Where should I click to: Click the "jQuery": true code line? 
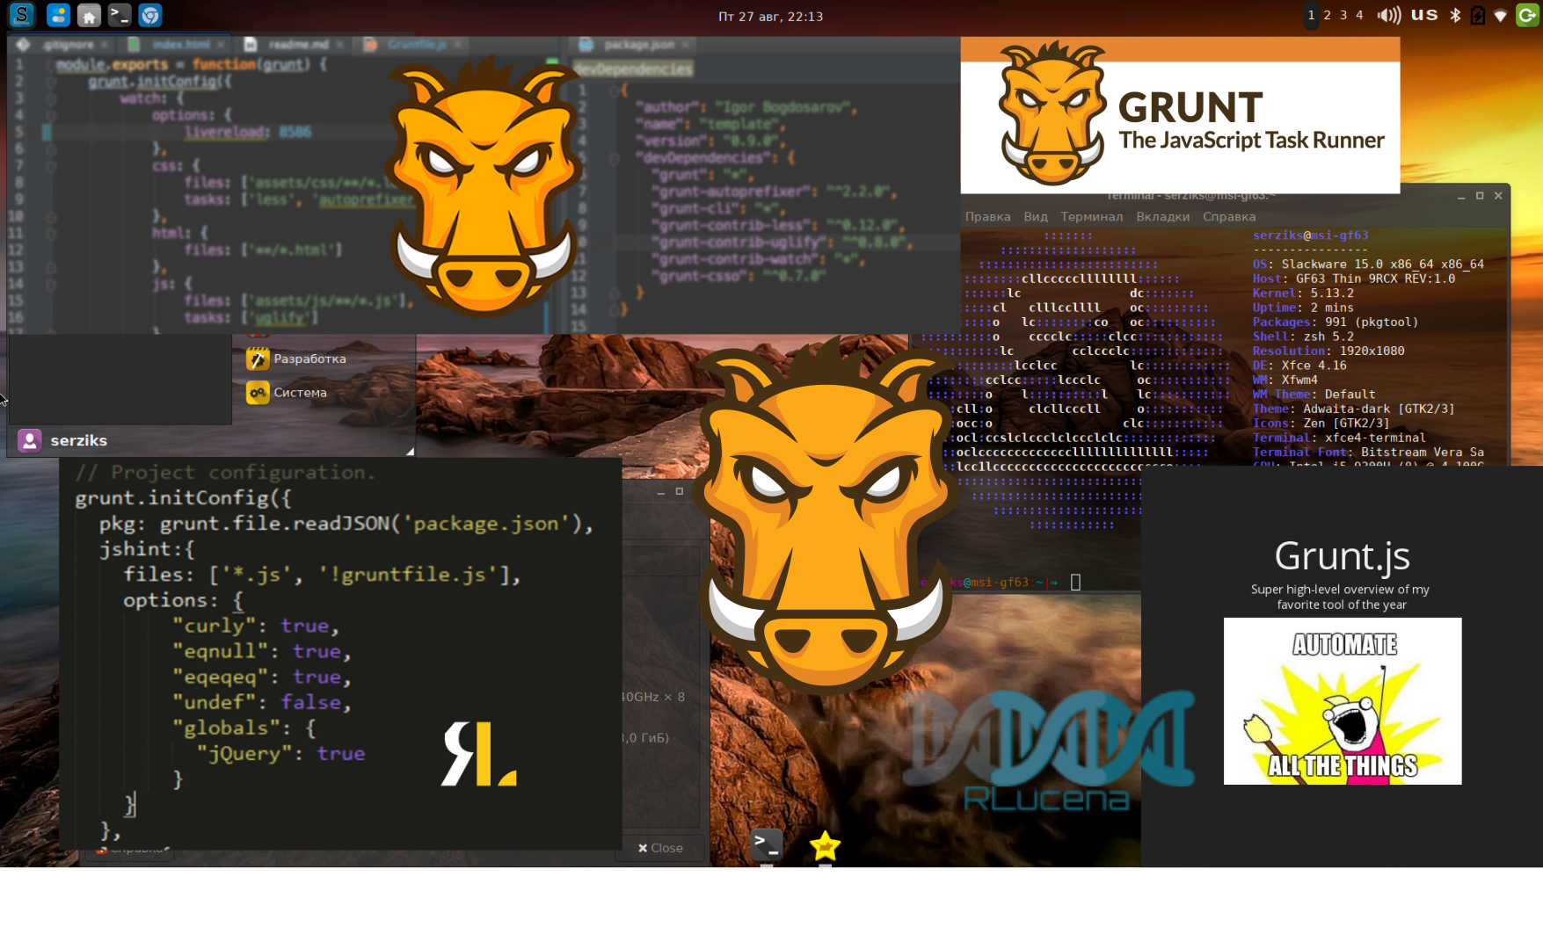(280, 754)
